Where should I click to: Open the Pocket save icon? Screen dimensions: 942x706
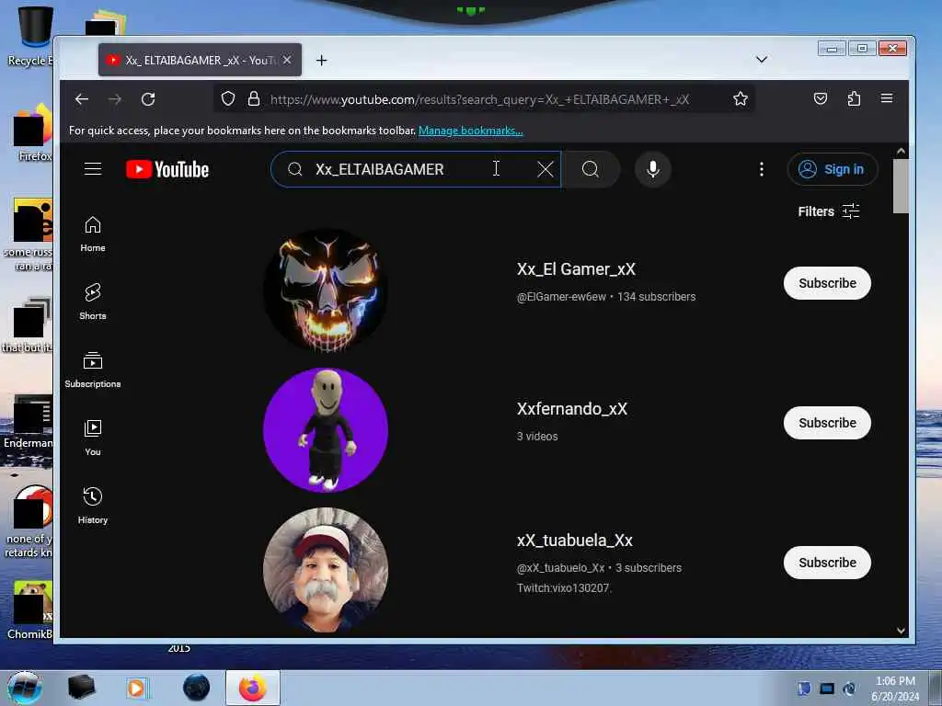[x=820, y=98]
